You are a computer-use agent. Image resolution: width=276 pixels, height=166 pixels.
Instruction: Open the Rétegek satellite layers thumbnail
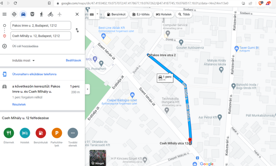[98, 158]
